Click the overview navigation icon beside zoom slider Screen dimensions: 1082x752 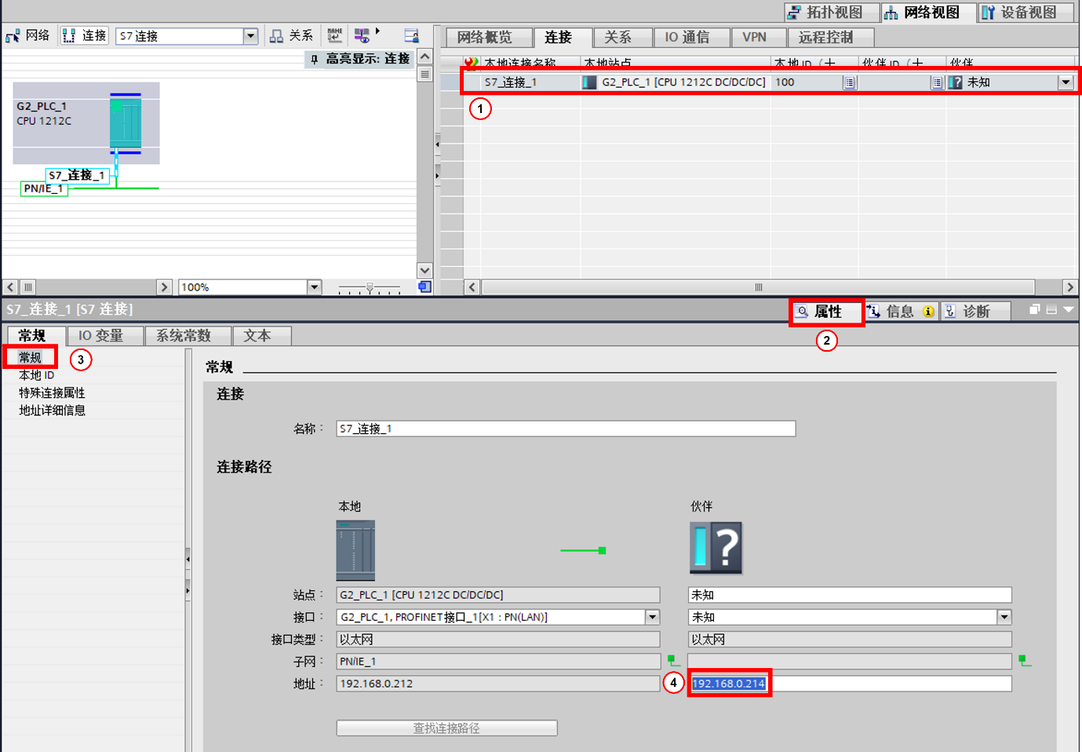pyautogui.click(x=424, y=287)
